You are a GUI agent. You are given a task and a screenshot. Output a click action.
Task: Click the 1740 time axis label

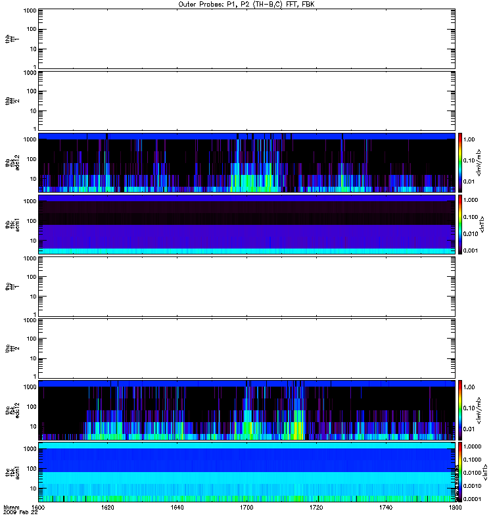[x=386, y=508]
